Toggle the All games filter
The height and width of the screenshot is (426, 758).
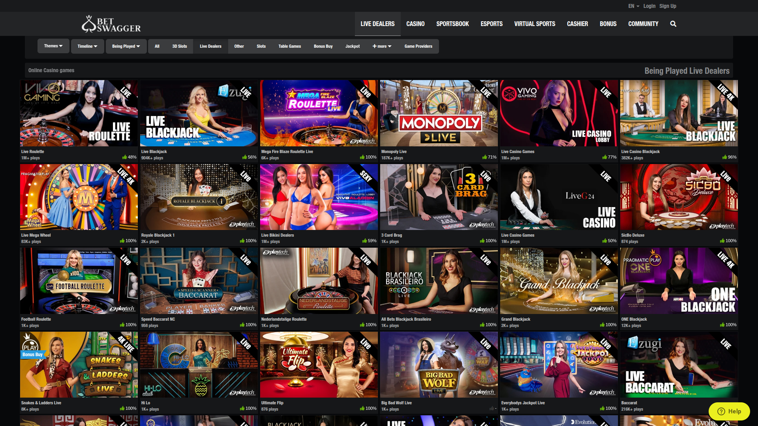pos(157,46)
